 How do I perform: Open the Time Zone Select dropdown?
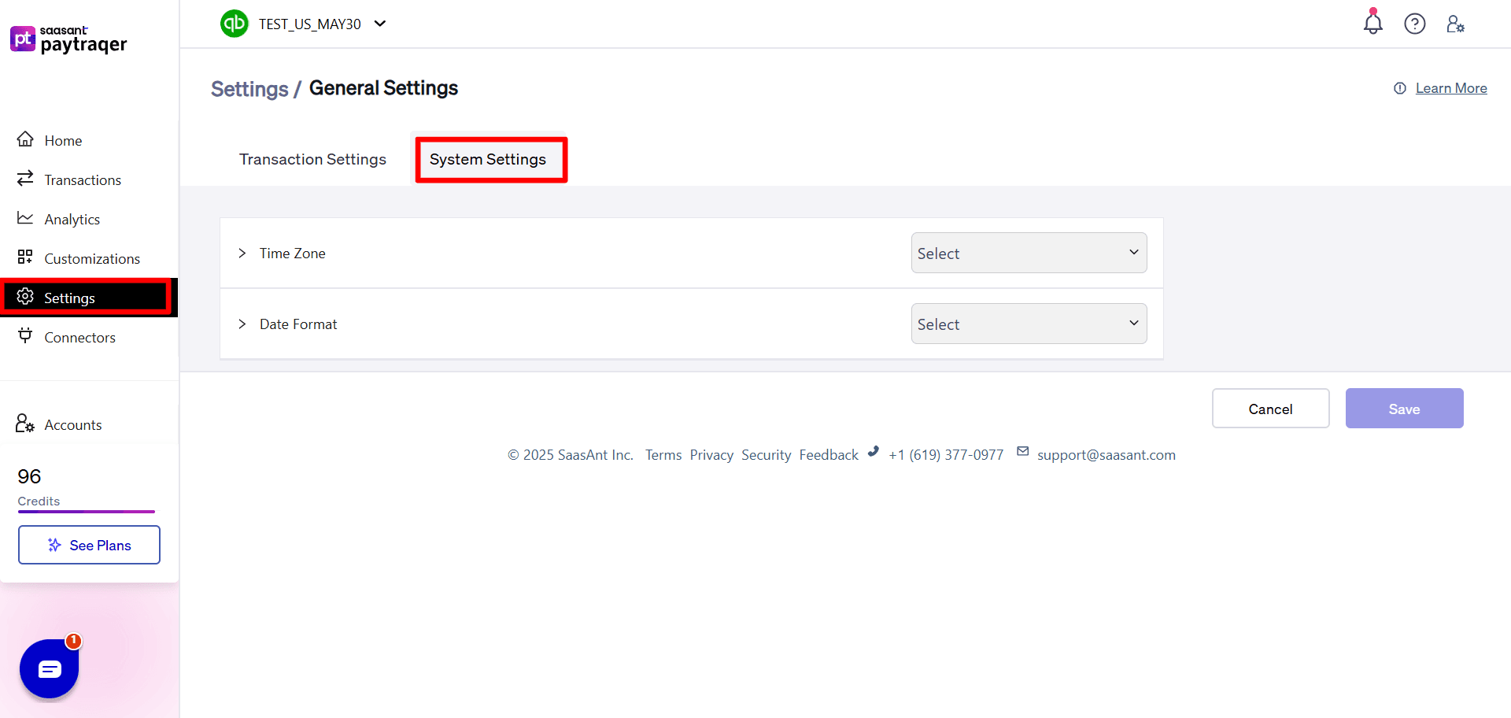(1029, 253)
